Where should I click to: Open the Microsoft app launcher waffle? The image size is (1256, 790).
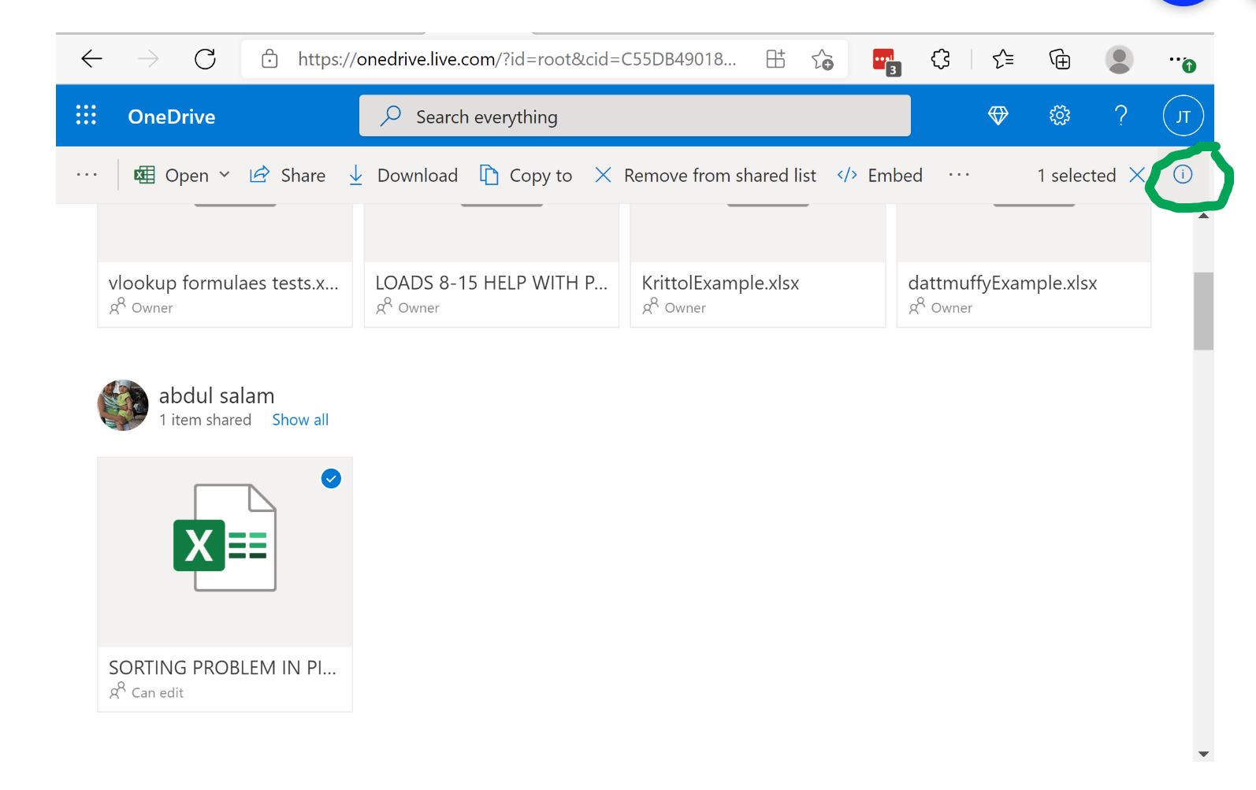(86, 116)
